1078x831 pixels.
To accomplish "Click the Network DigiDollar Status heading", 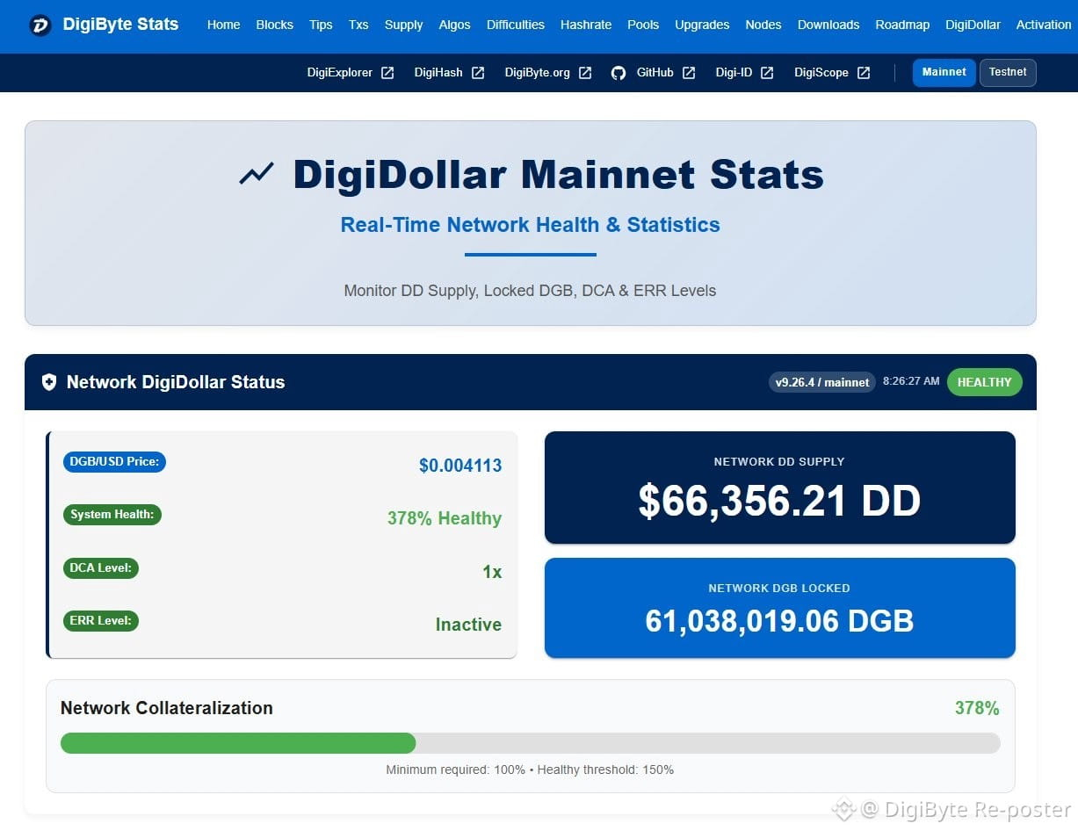I will (x=176, y=382).
